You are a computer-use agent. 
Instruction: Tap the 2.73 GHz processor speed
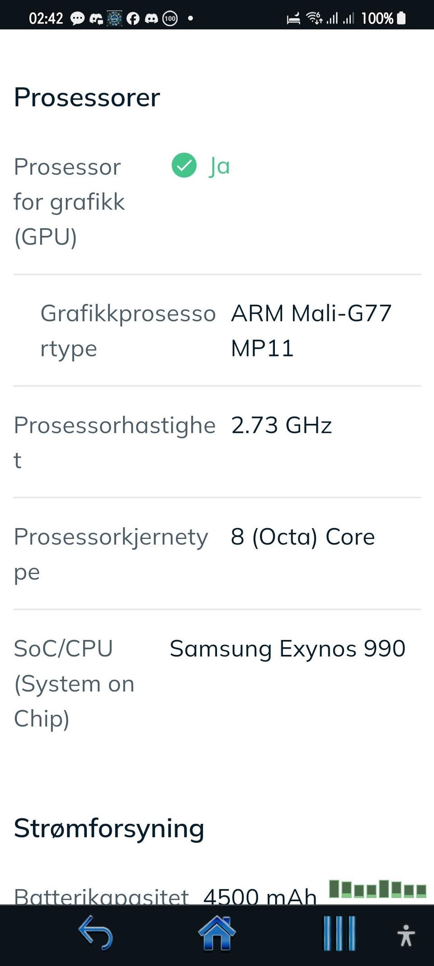282,425
